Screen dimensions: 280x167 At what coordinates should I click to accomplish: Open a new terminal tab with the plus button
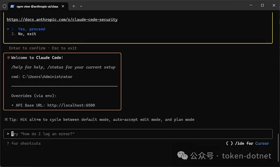(x=73, y=6)
